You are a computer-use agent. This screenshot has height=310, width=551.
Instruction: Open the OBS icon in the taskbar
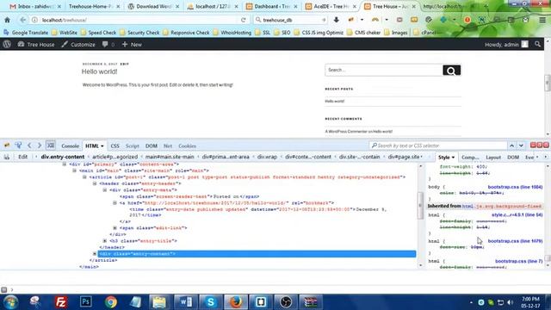pos(286,302)
